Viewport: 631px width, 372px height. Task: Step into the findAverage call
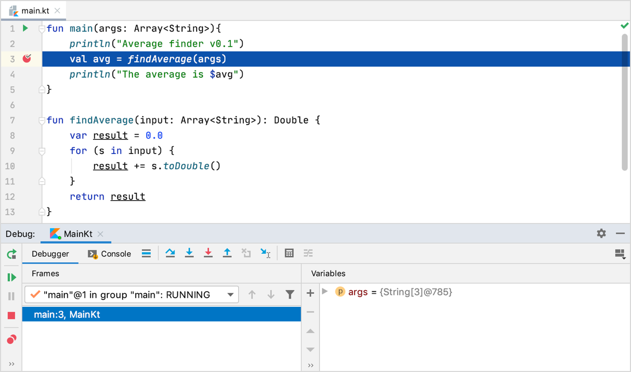point(189,253)
